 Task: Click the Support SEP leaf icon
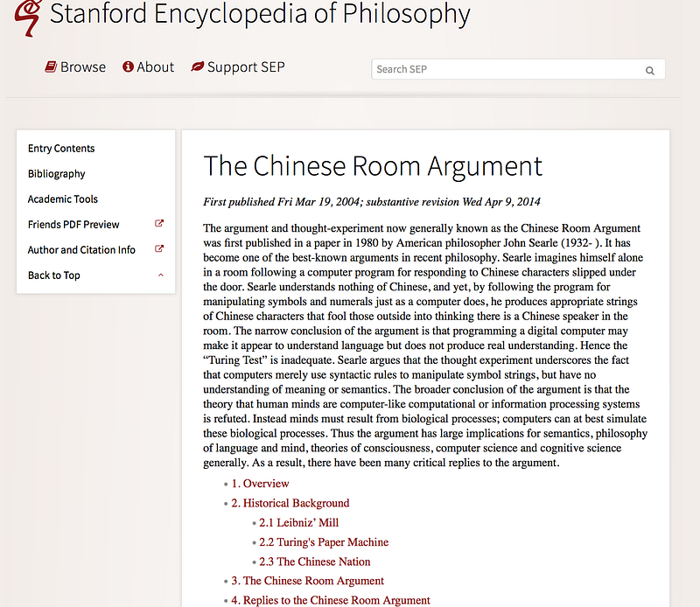pyautogui.click(x=198, y=66)
